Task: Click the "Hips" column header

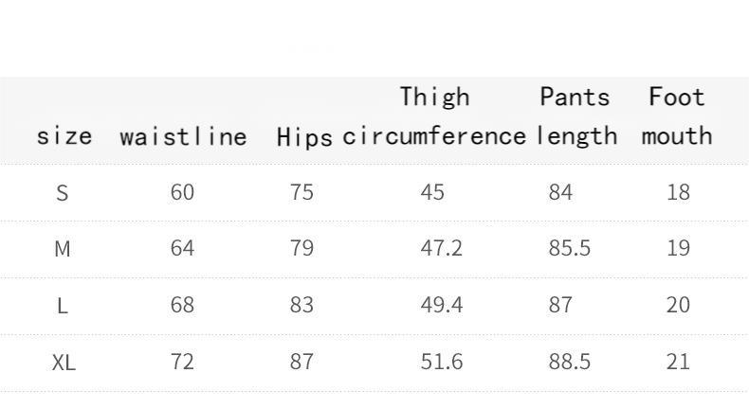Action: 303,137
